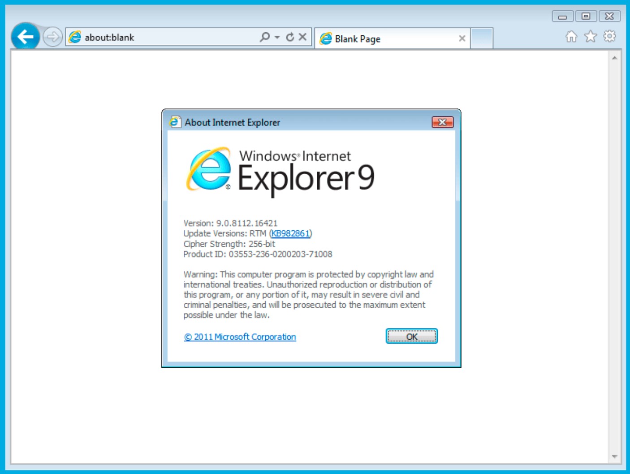630x474 pixels.
Task: Open the Tools gear menu
Action: pyautogui.click(x=609, y=38)
